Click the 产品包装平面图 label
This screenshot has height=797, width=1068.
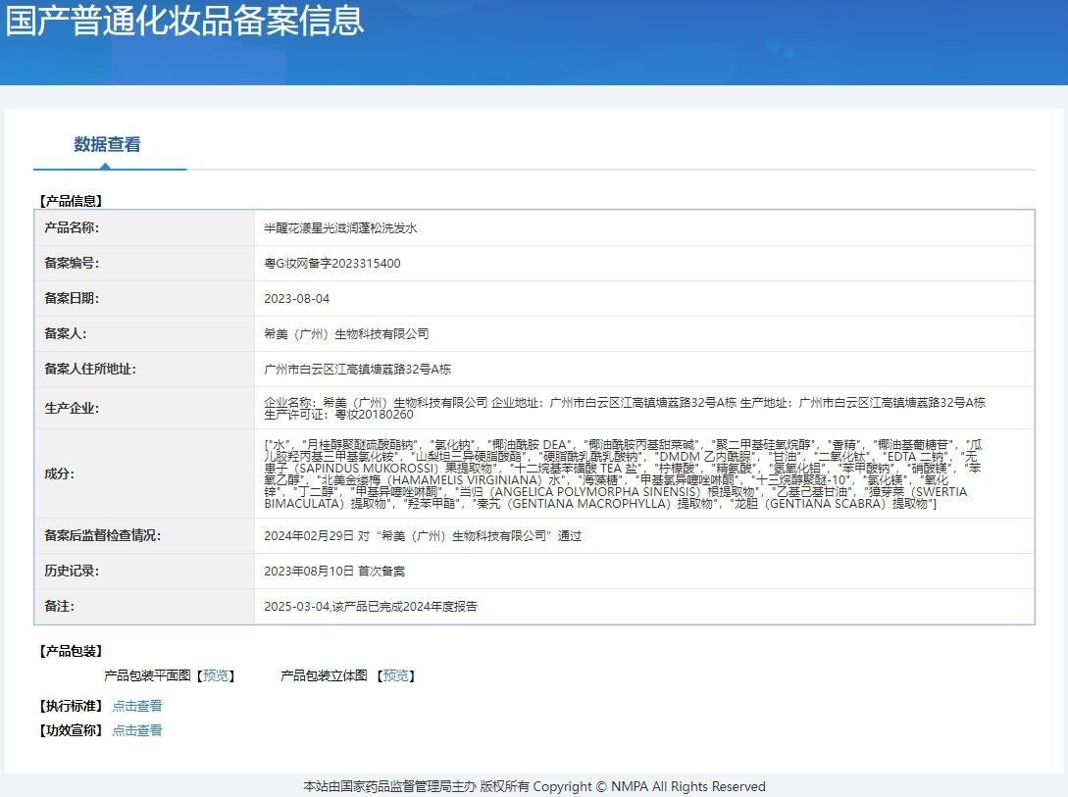click(x=147, y=675)
